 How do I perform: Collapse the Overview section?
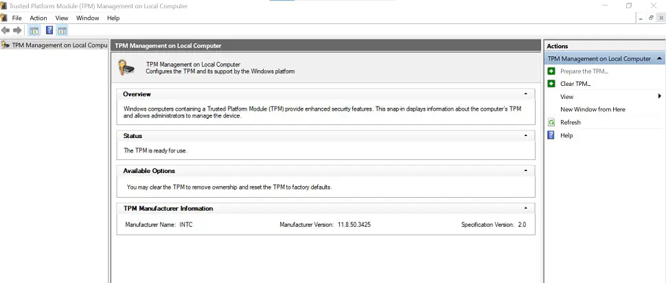pos(526,94)
